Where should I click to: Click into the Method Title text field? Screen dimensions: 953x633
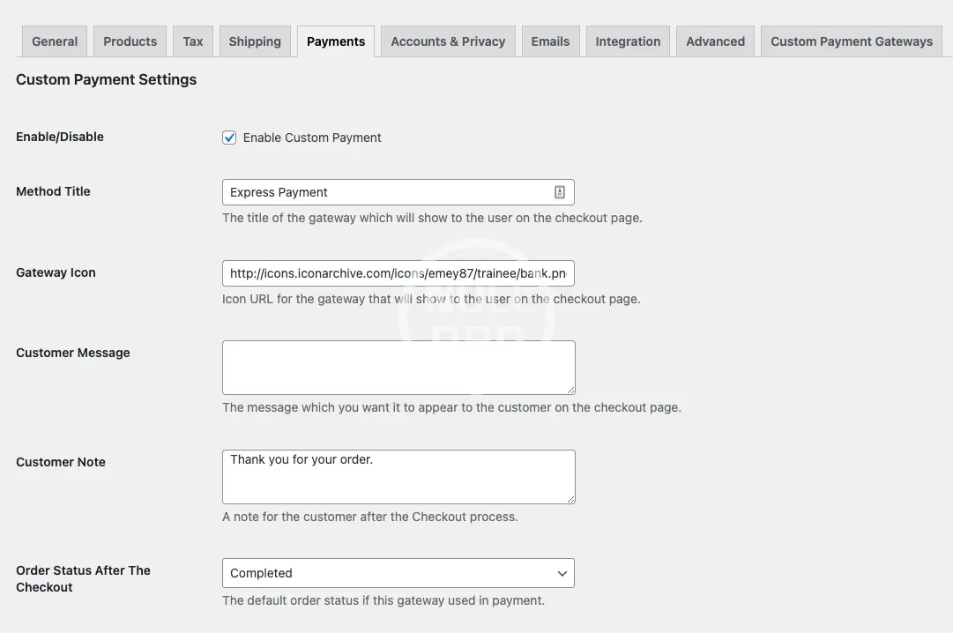point(388,192)
